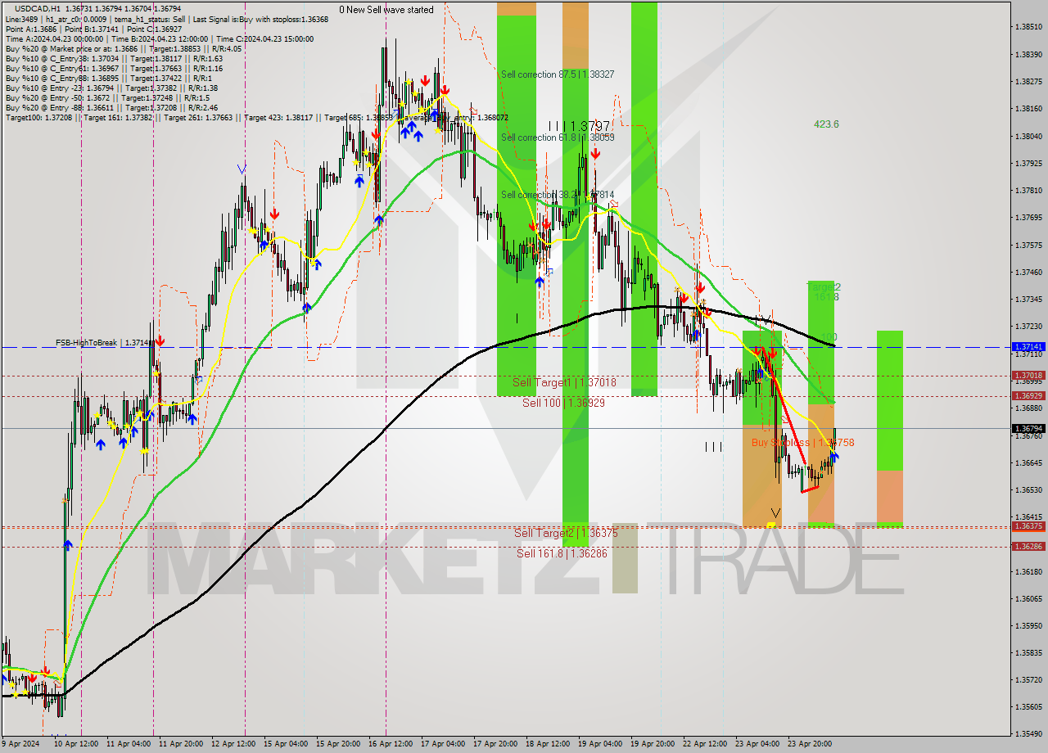The height and width of the screenshot is (753, 1048).
Task: Click the '17 Apr 04:00' time axis label
Action: [x=443, y=744]
